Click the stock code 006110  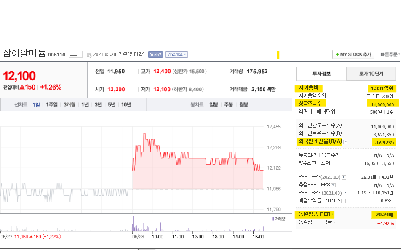click(56, 55)
